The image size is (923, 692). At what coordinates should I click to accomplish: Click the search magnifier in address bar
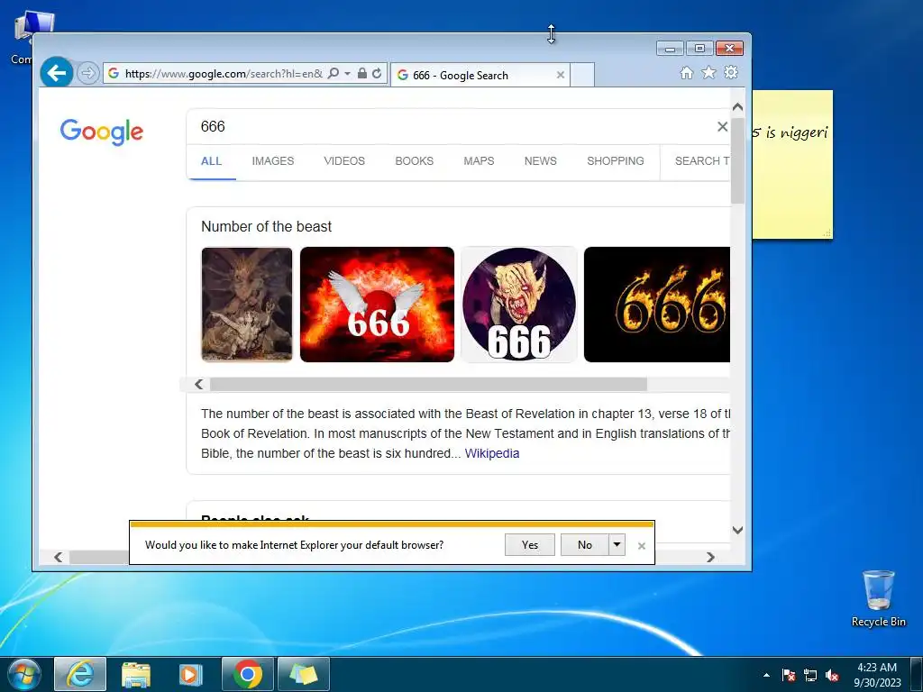(x=334, y=74)
